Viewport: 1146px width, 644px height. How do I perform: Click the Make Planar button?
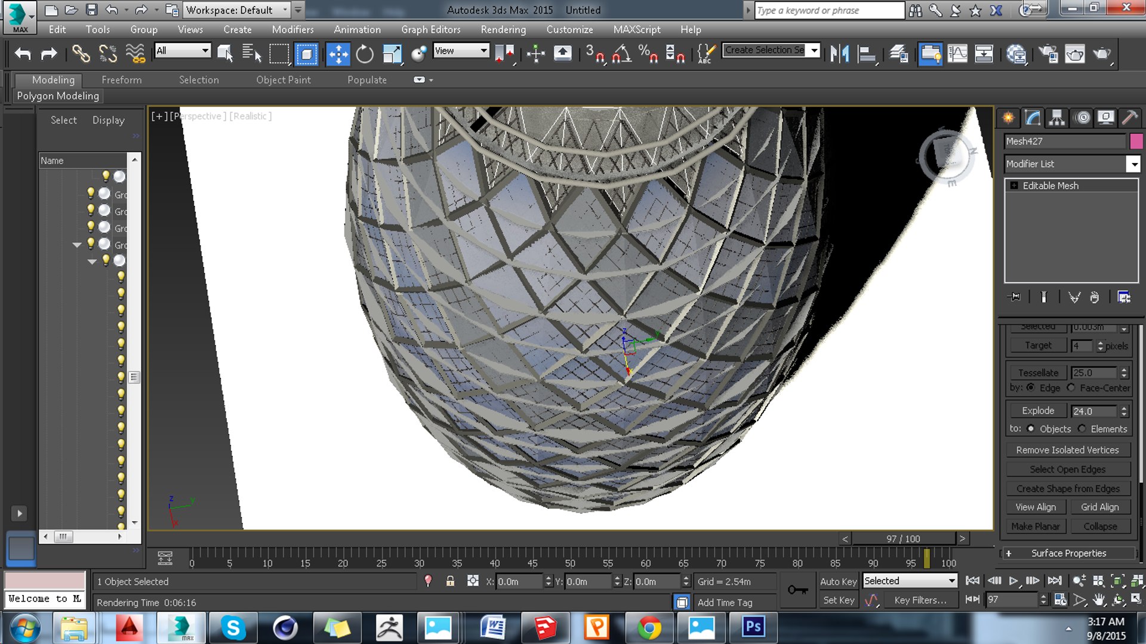pyautogui.click(x=1036, y=526)
